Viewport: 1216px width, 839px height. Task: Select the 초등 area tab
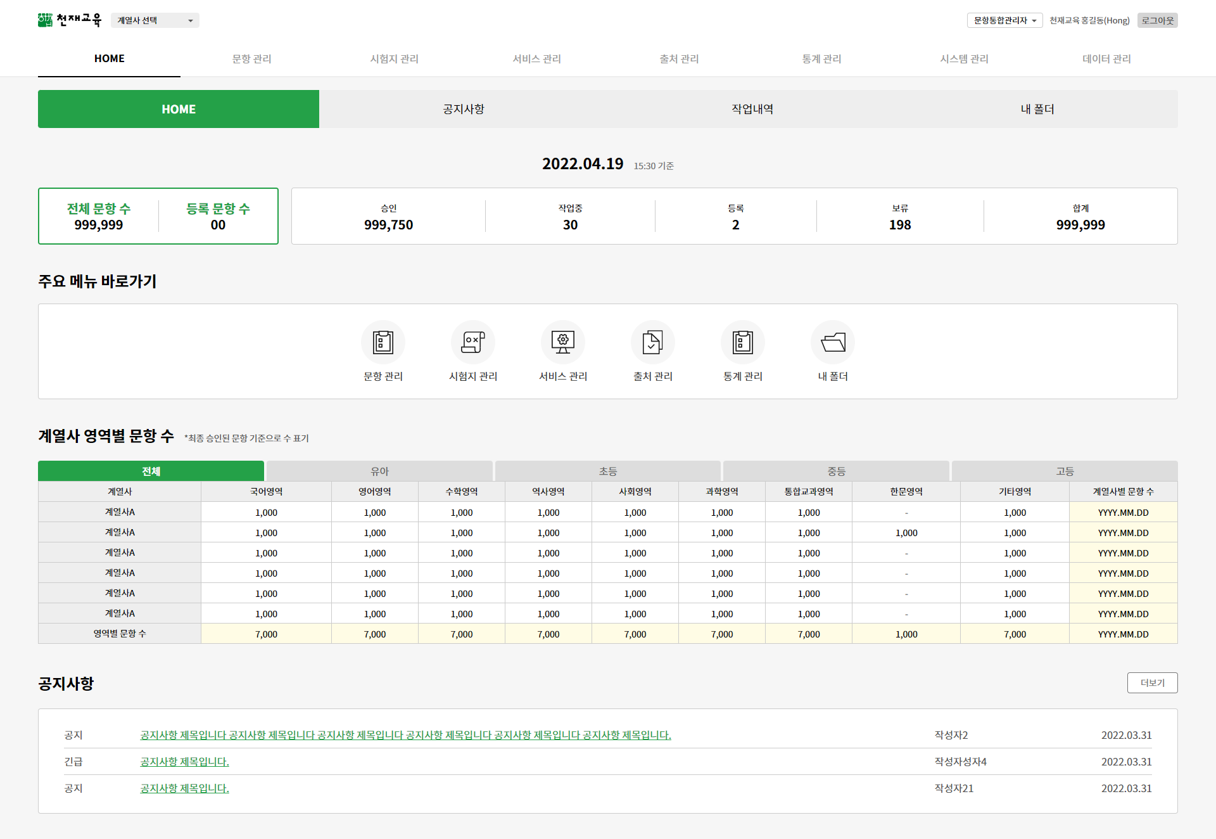point(608,471)
